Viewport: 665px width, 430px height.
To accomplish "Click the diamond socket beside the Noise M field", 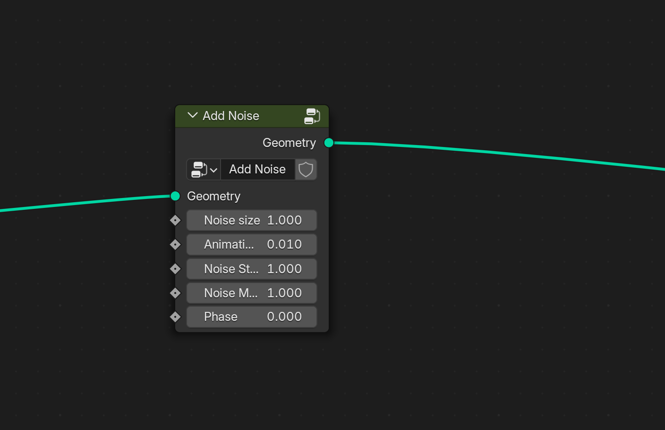I will coord(175,293).
